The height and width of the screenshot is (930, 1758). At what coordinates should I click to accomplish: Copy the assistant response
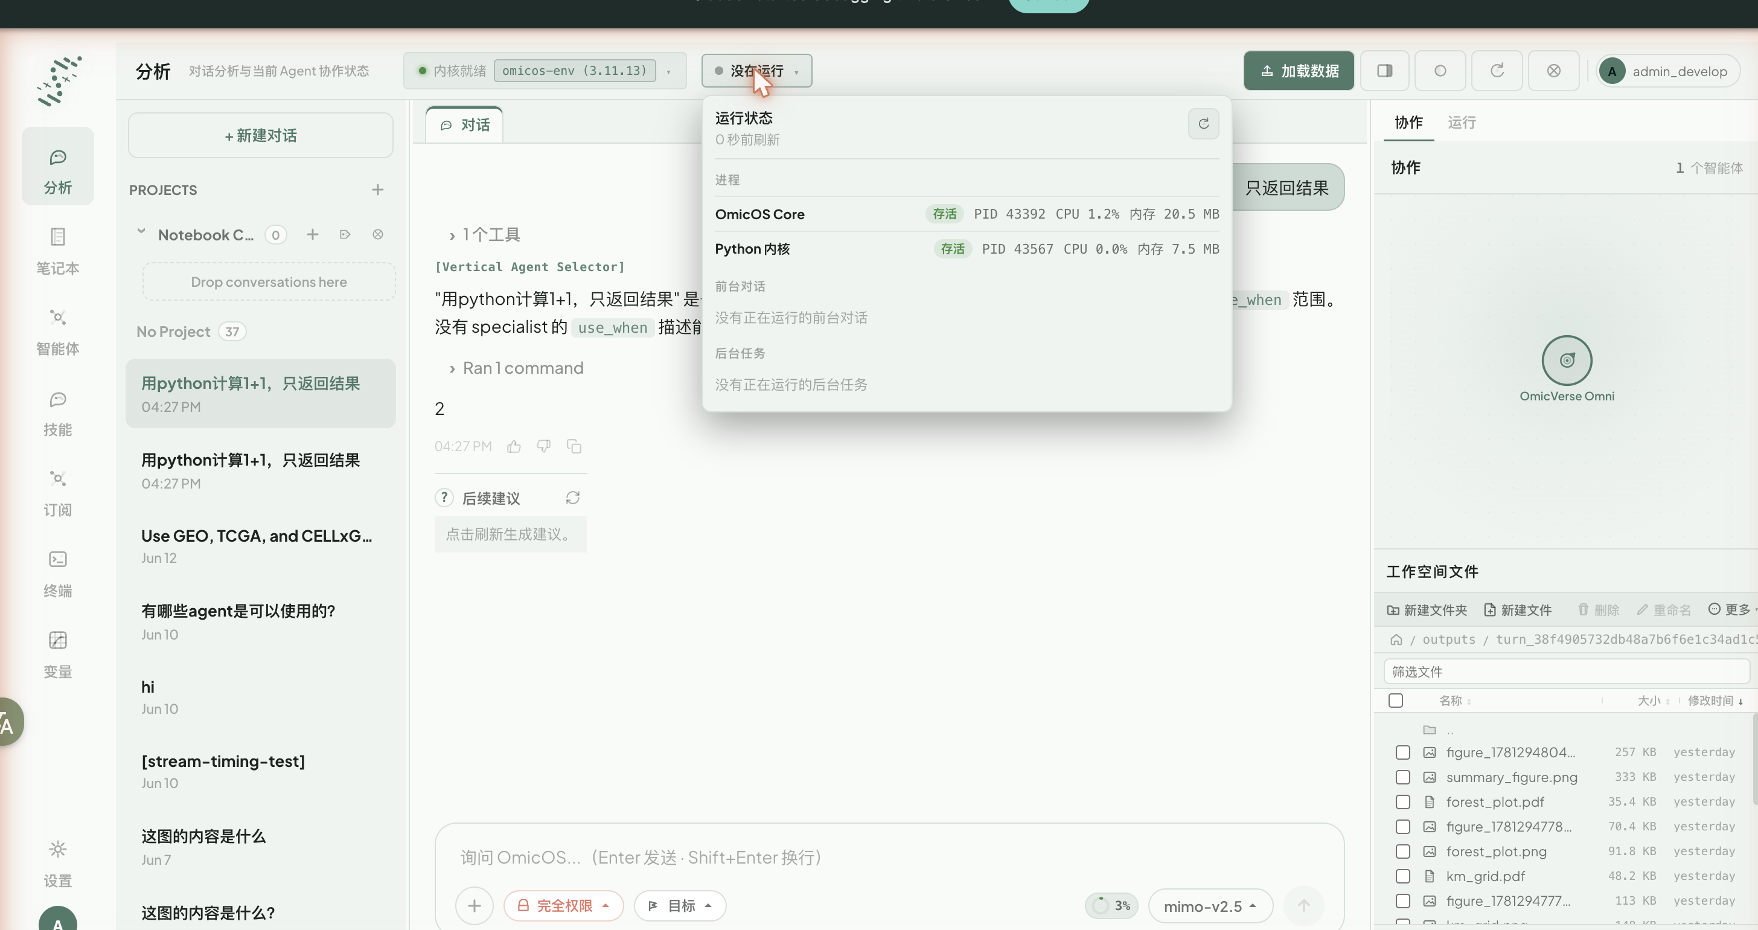click(574, 446)
